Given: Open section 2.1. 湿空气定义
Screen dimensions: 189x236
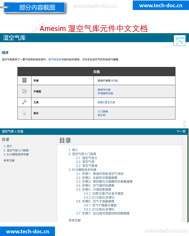Looking at the screenshot, I should pos(87,158).
